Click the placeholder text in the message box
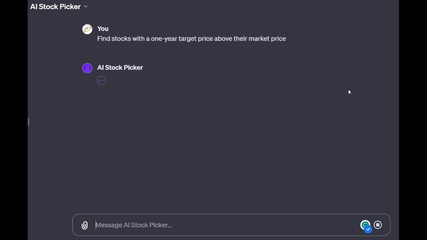 pyautogui.click(x=133, y=225)
